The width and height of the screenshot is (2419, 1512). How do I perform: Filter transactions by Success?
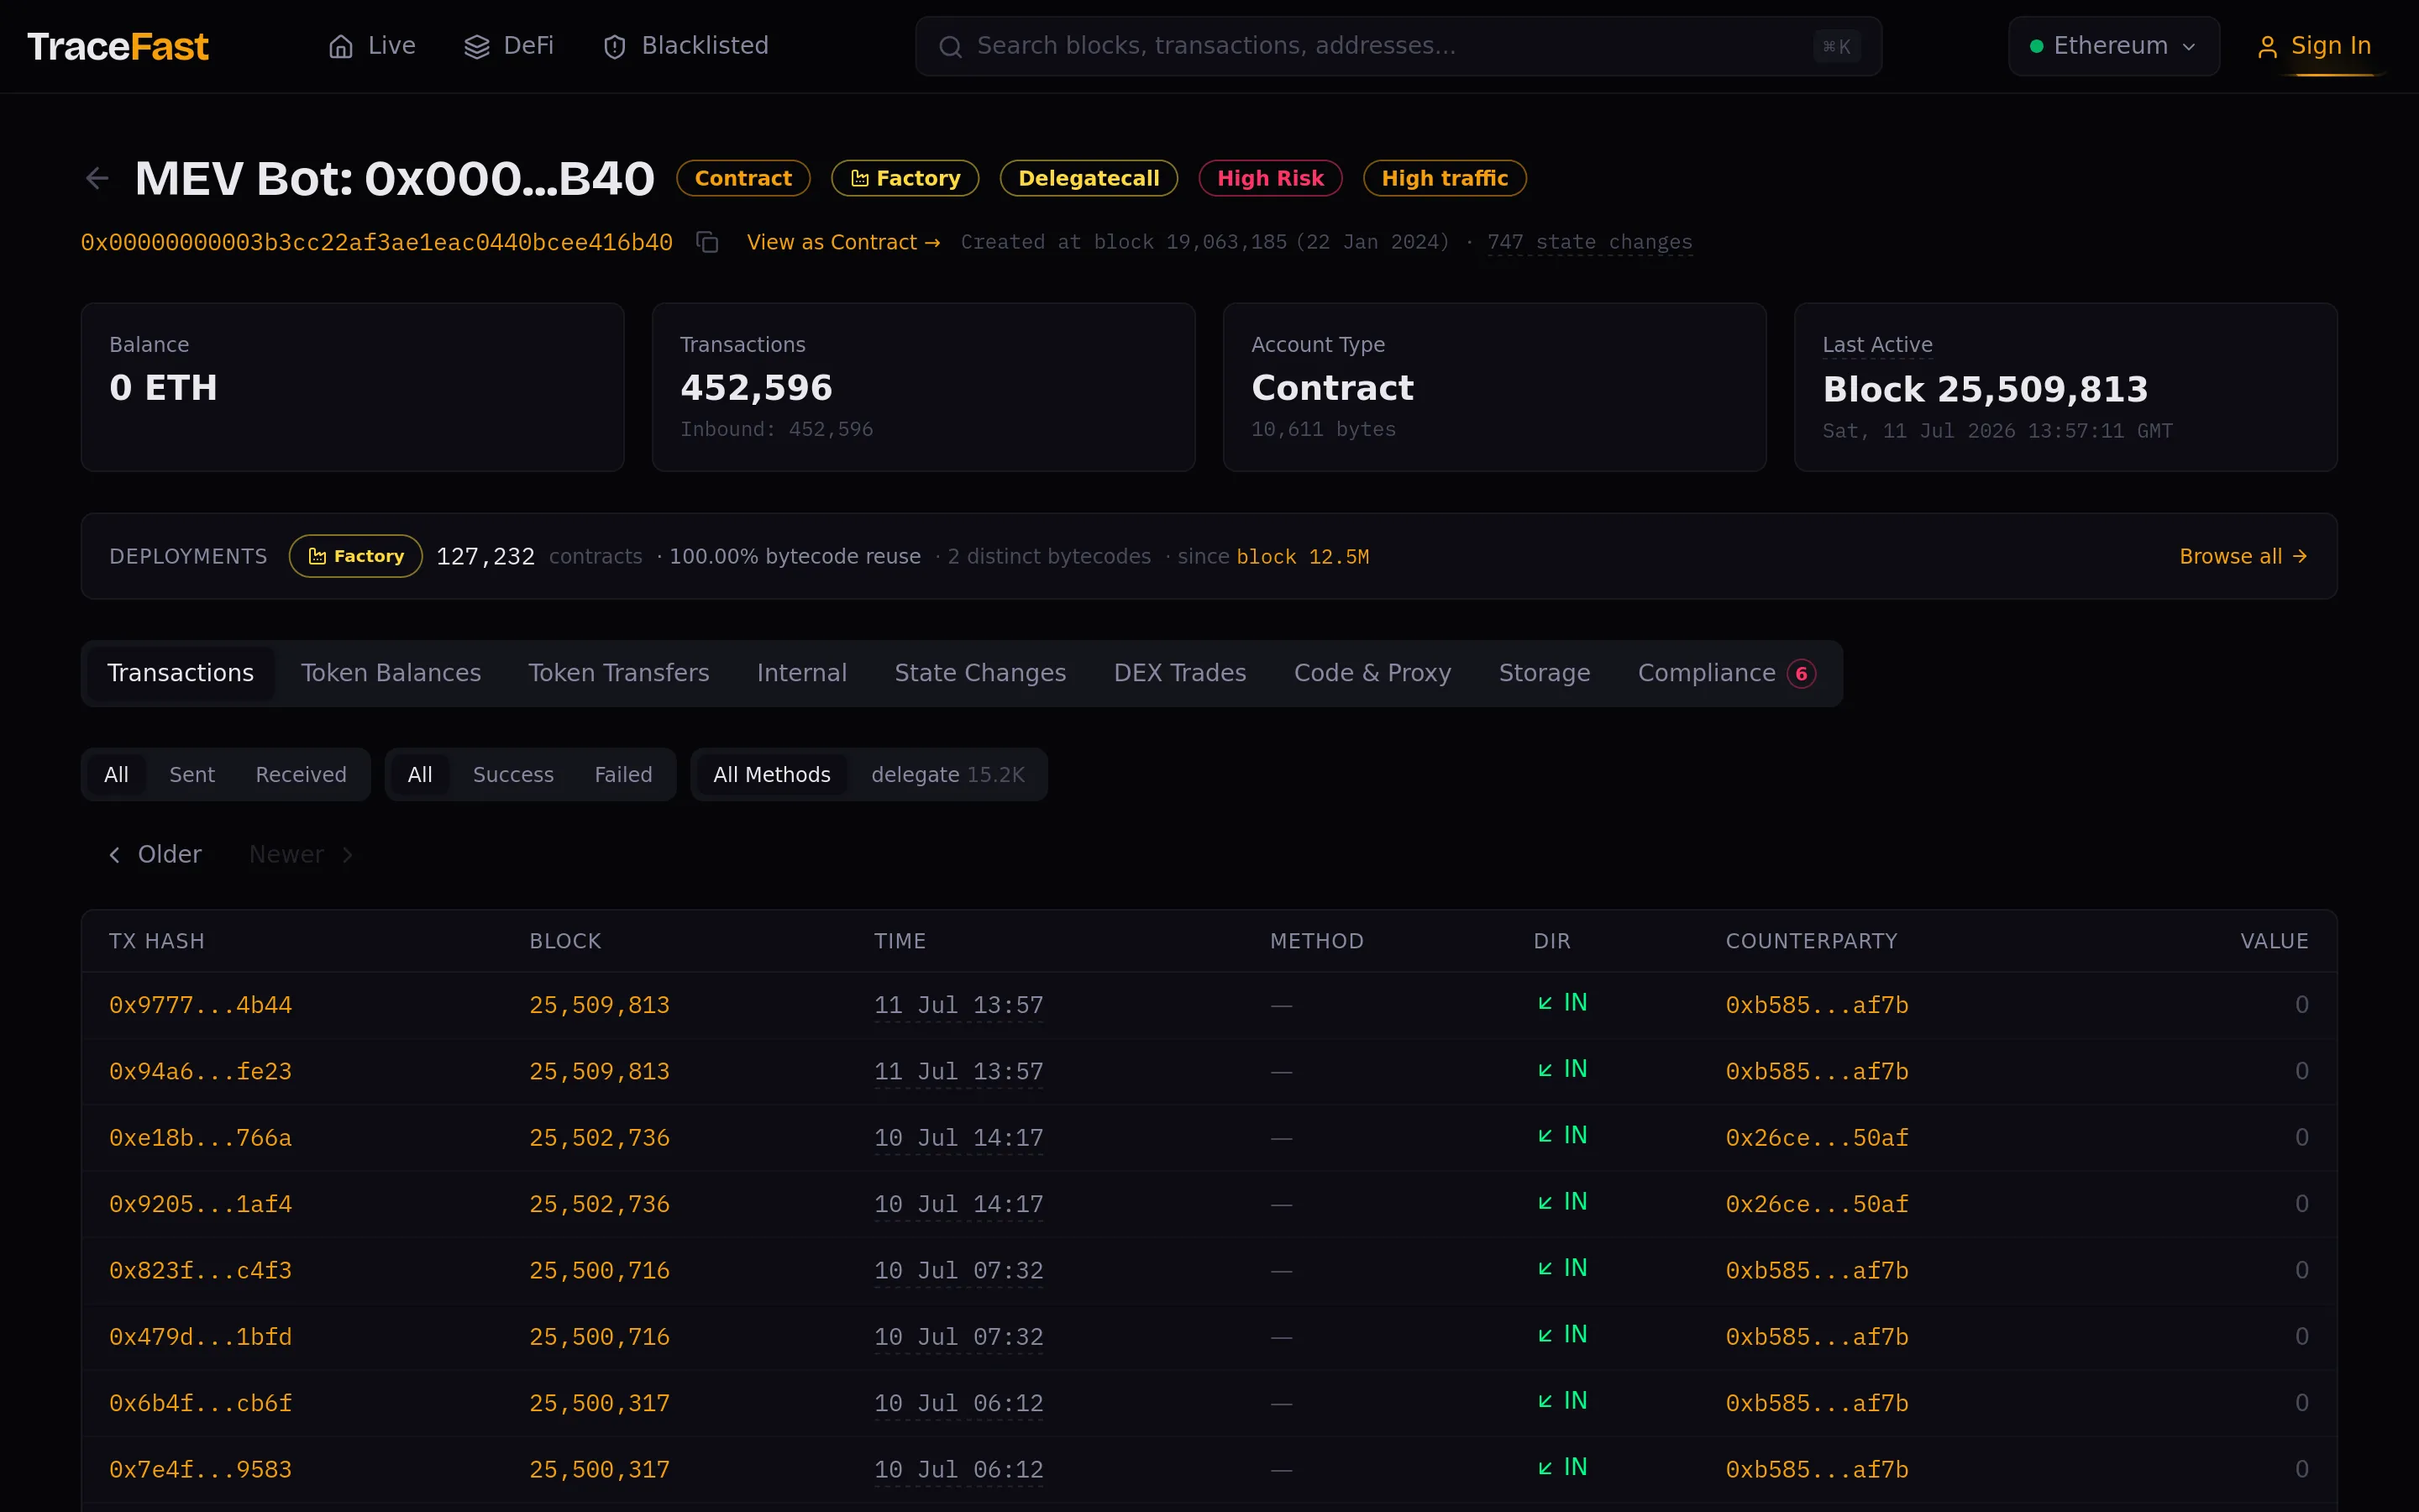tap(513, 775)
